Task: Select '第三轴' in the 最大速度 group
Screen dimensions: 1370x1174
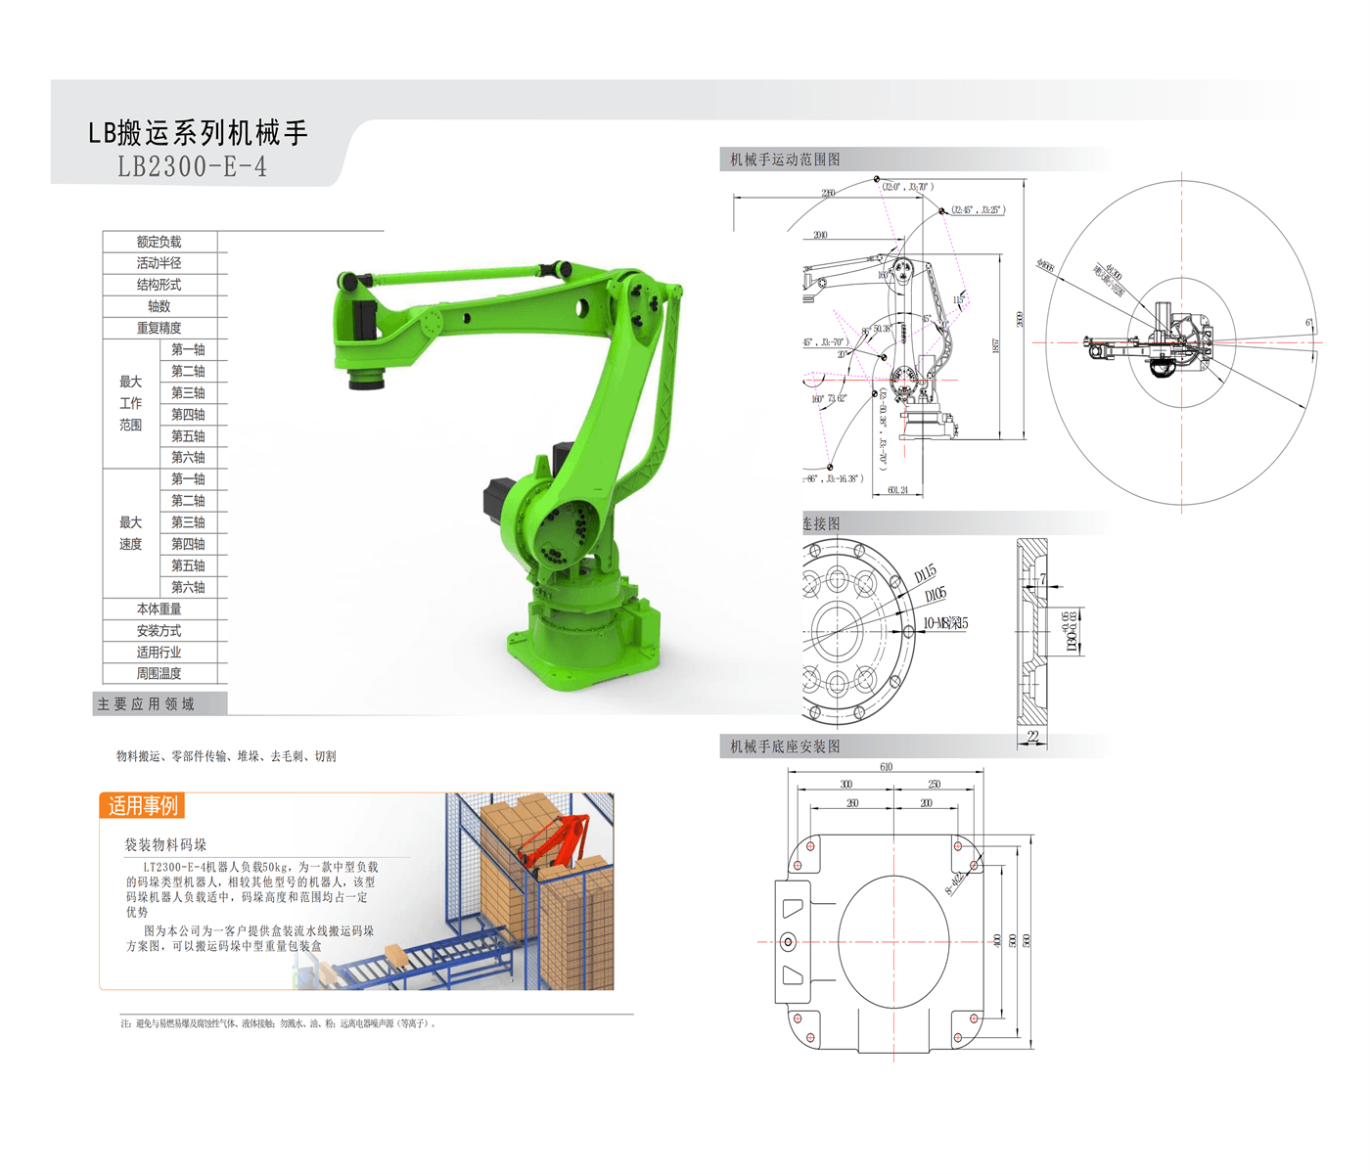Action: [x=188, y=522]
